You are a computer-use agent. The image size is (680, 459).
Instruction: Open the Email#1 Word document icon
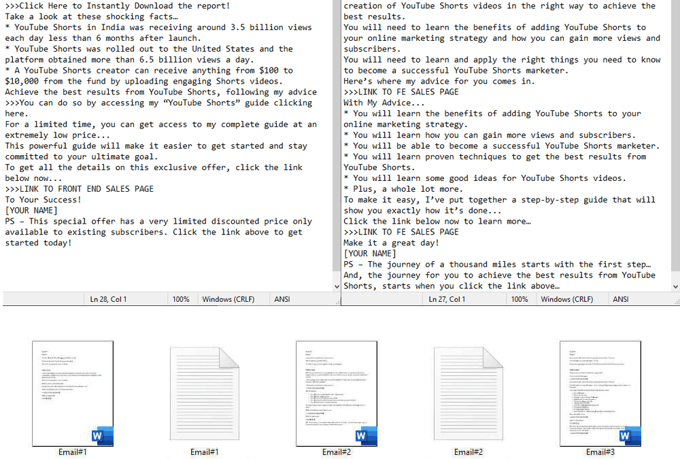click(73, 394)
